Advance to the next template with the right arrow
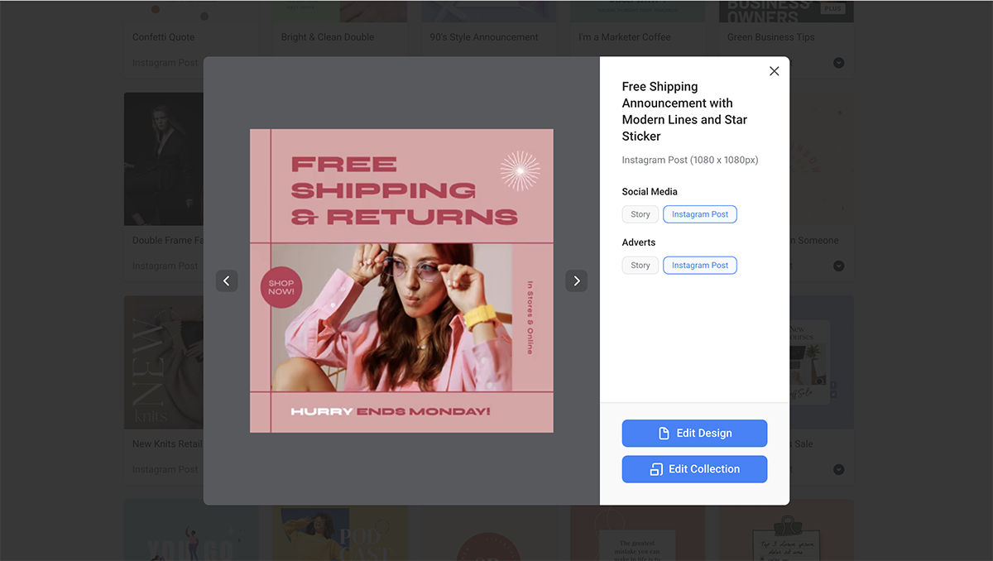This screenshot has width=993, height=561. [x=577, y=280]
